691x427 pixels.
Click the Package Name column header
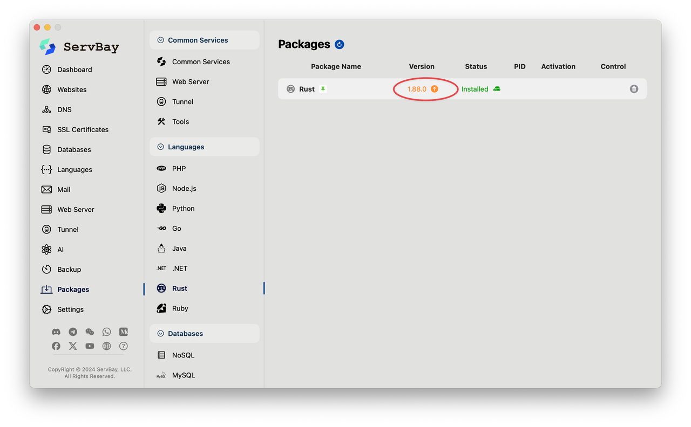coord(336,66)
